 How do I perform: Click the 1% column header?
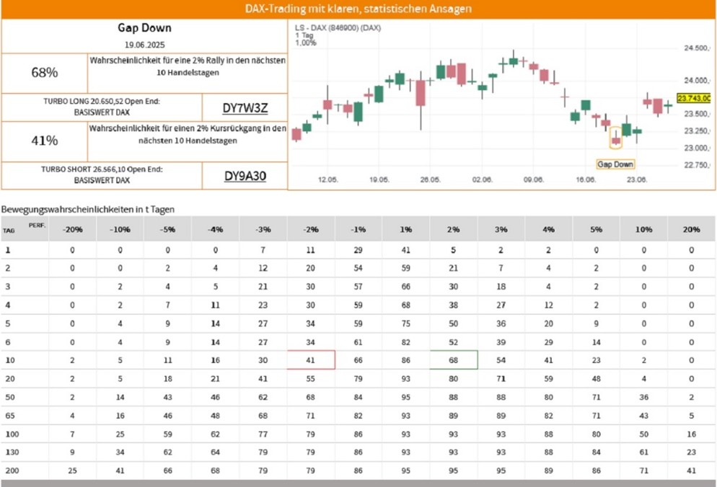(406, 229)
